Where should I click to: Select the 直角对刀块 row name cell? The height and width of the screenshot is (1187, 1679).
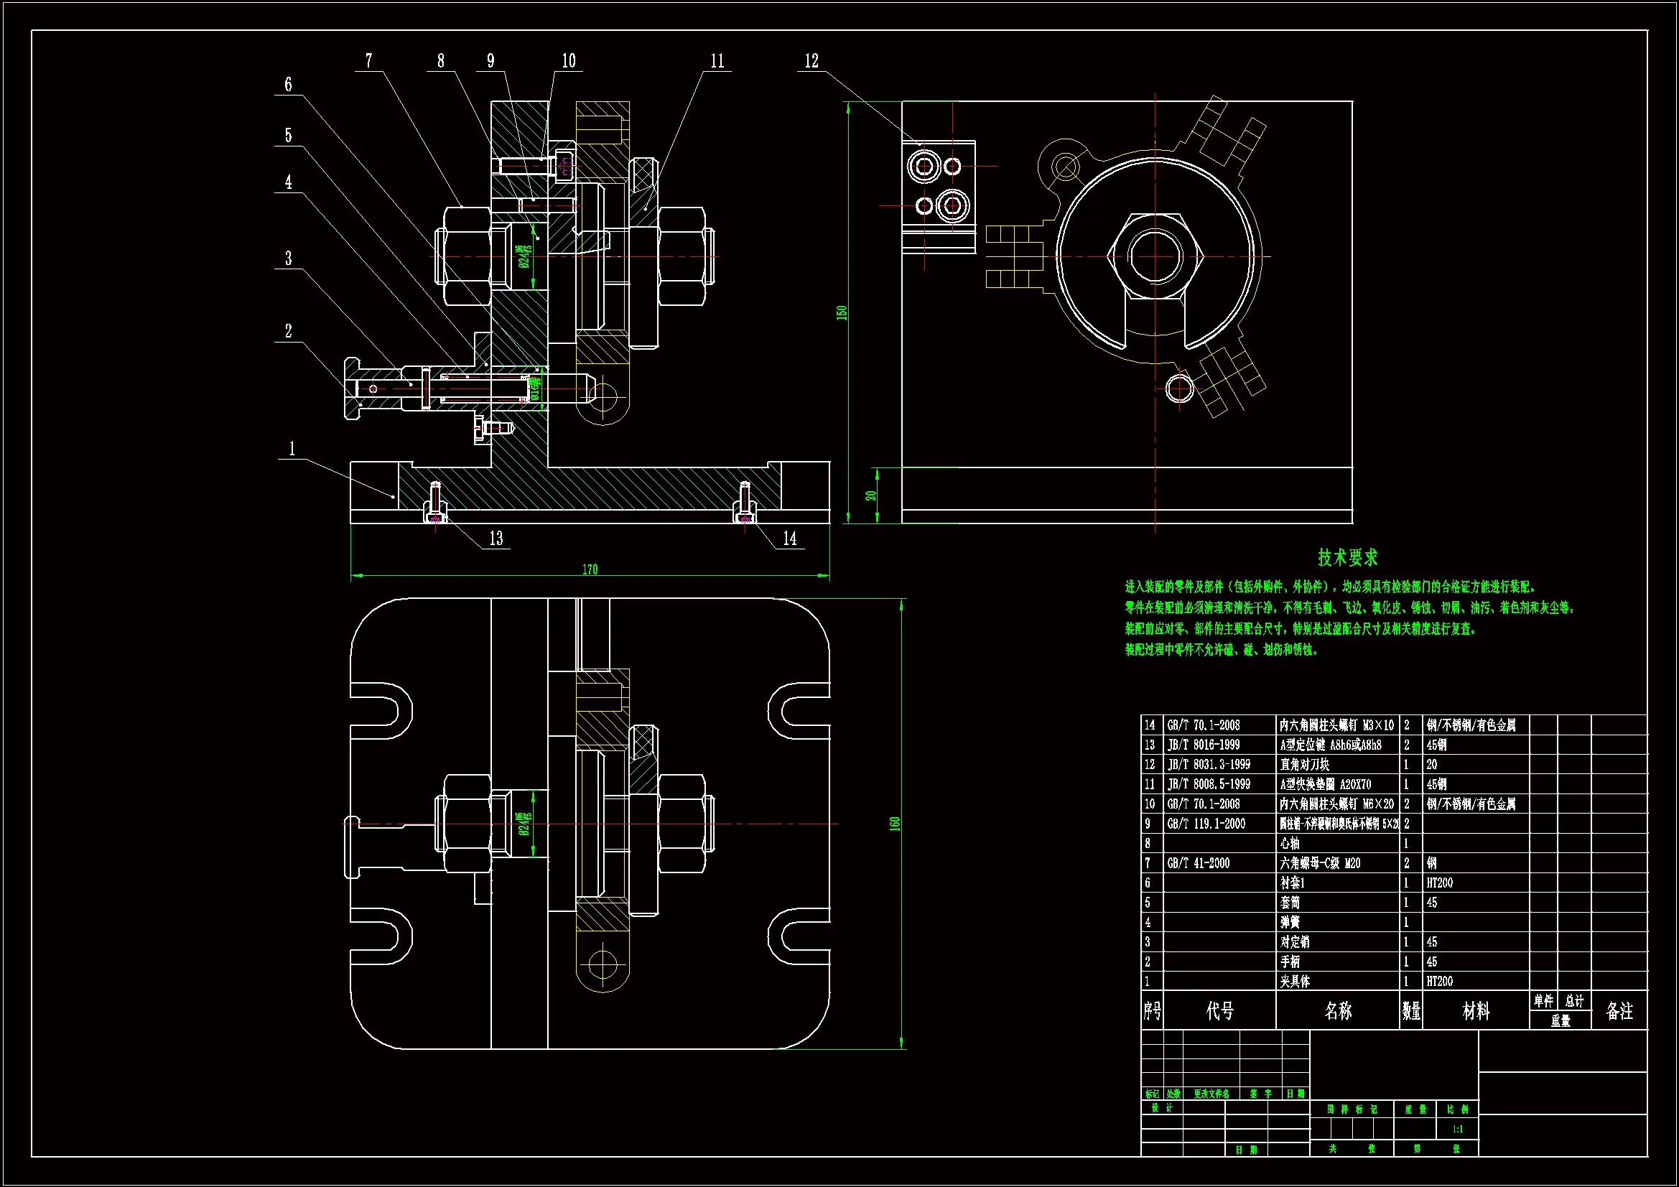[1306, 764]
